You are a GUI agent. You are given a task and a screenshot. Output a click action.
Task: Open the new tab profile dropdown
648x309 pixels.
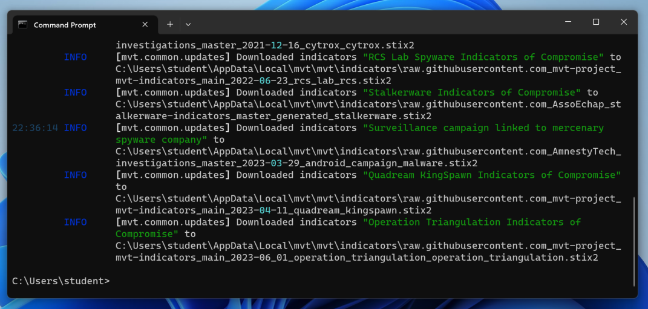[x=188, y=25]
